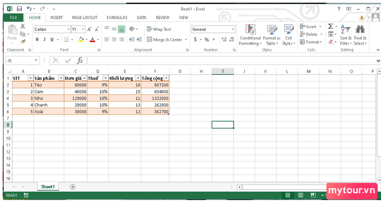Decrease decimal places
The image size is (381, 204).
[x=232, y=40]
